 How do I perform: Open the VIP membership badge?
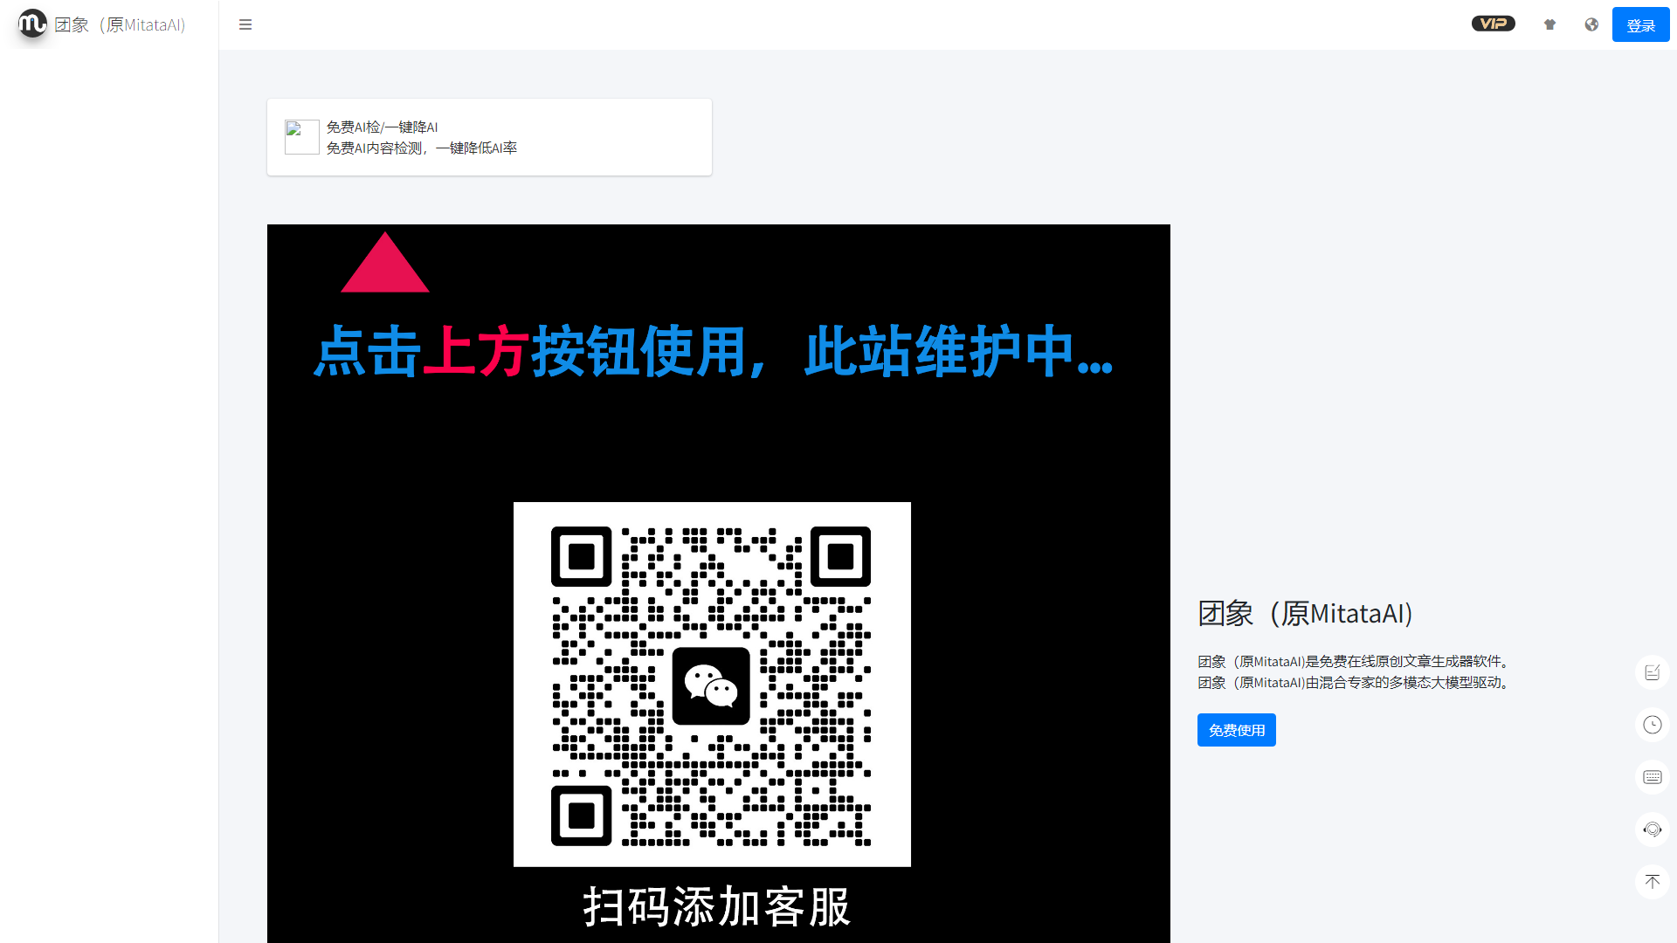[1493, 24]
